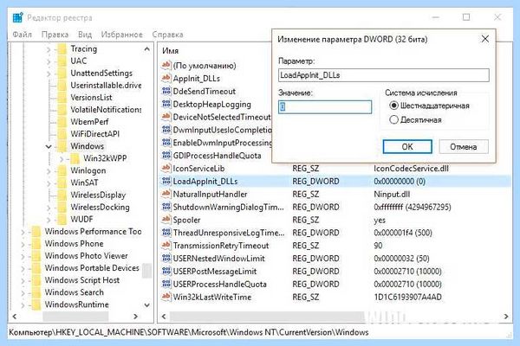Click the string icon beside IconServiceLib

click(166, 168)
